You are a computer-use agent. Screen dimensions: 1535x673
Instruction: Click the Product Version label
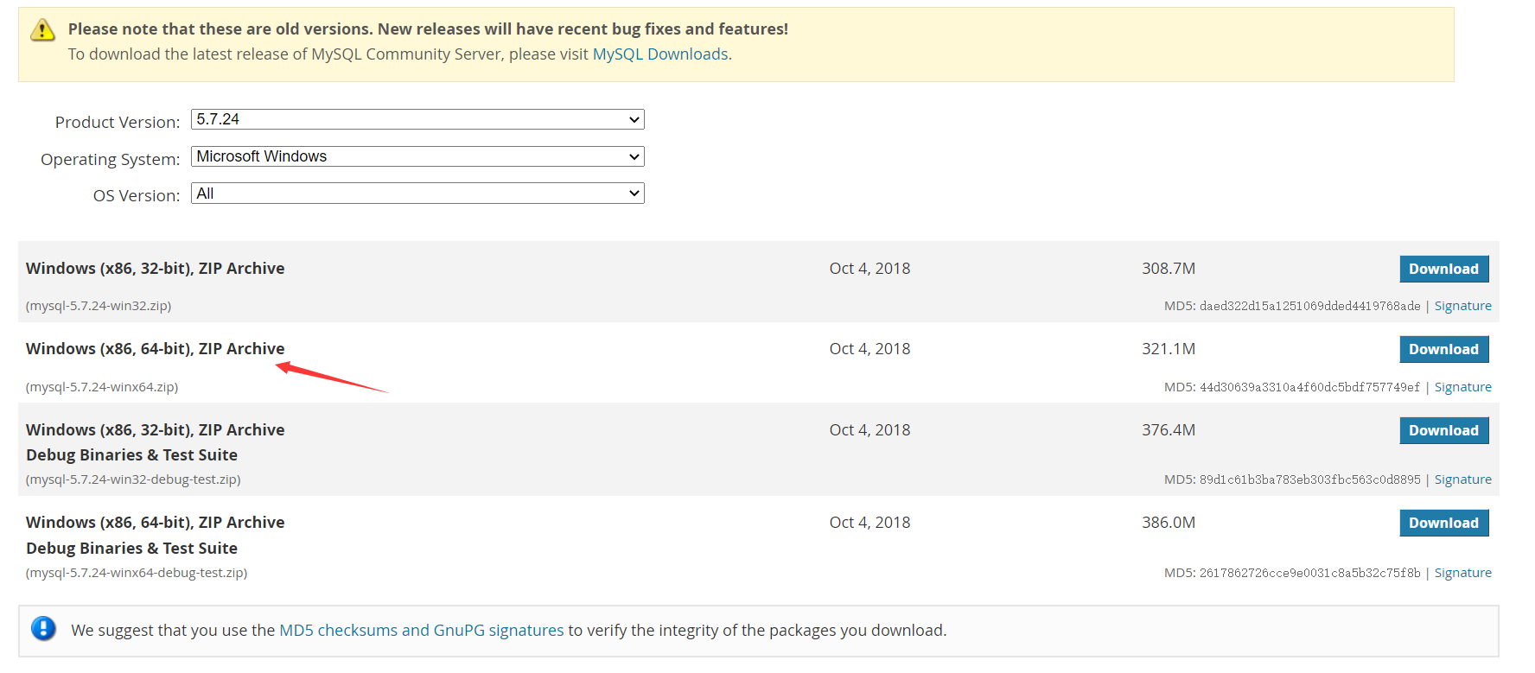(x=118, y=122)
